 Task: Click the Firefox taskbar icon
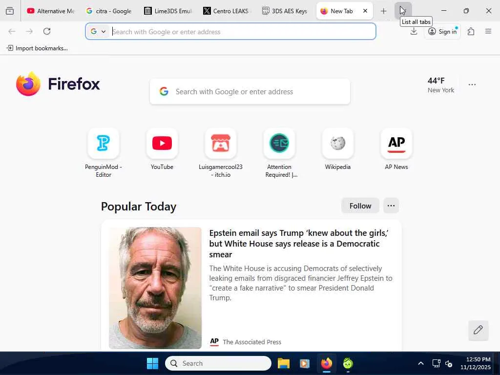[327, 363]
